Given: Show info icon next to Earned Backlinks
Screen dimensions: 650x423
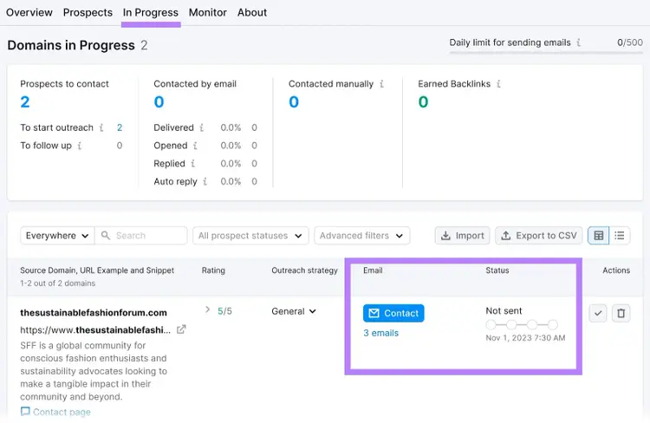Looking at the screenshot, I should 498,84.
